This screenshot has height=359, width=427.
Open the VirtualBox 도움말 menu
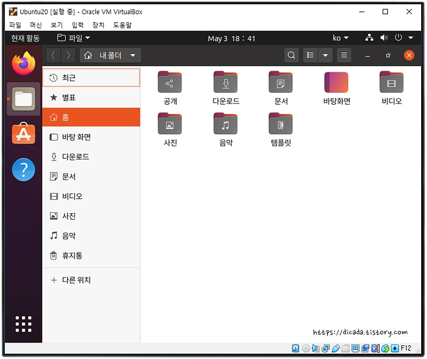(122, 25)
